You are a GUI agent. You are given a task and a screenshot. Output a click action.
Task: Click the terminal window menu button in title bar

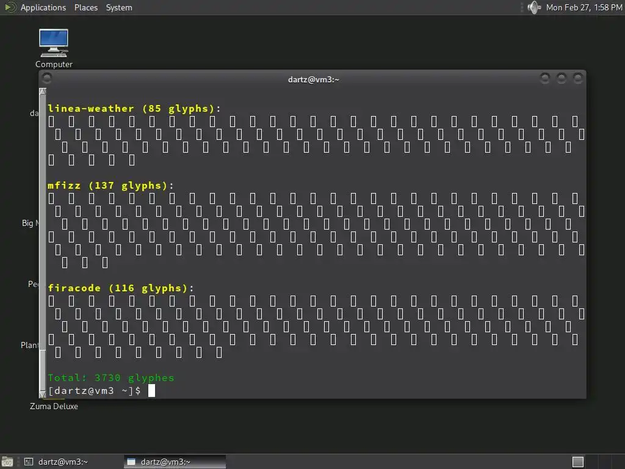(46, 78)
